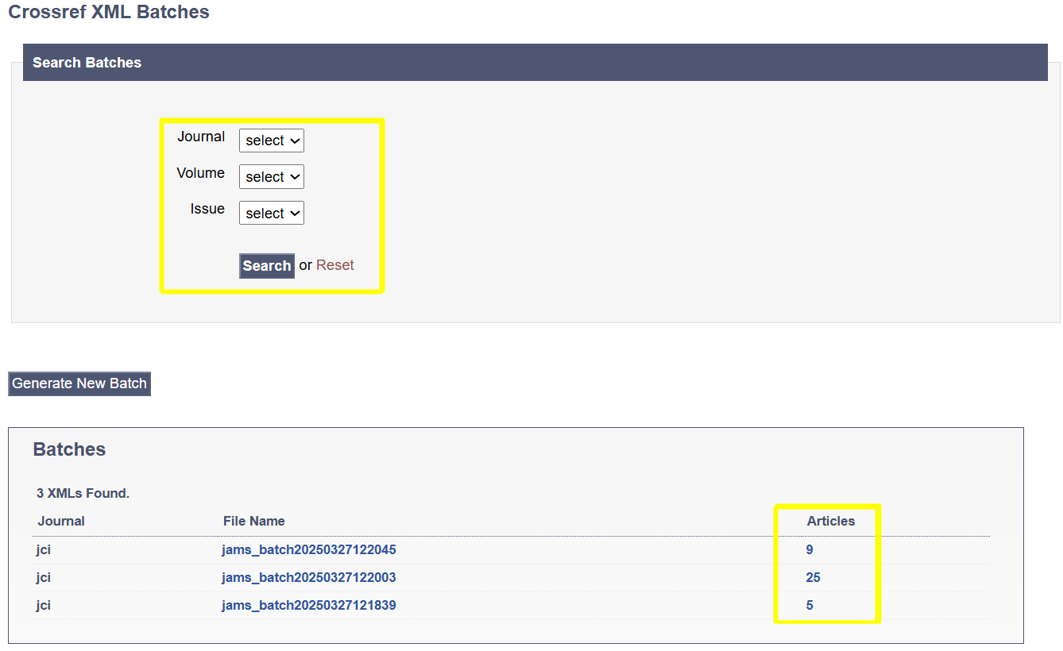
Task: Click the Articles column header
Action: tap(830, 521)
